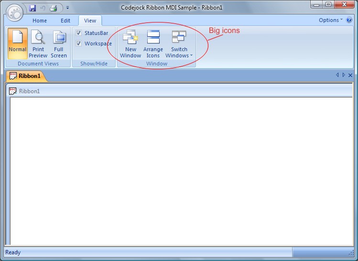Toggle the StatusBar checkbox

pyautogui.click(x=78, y=33)
